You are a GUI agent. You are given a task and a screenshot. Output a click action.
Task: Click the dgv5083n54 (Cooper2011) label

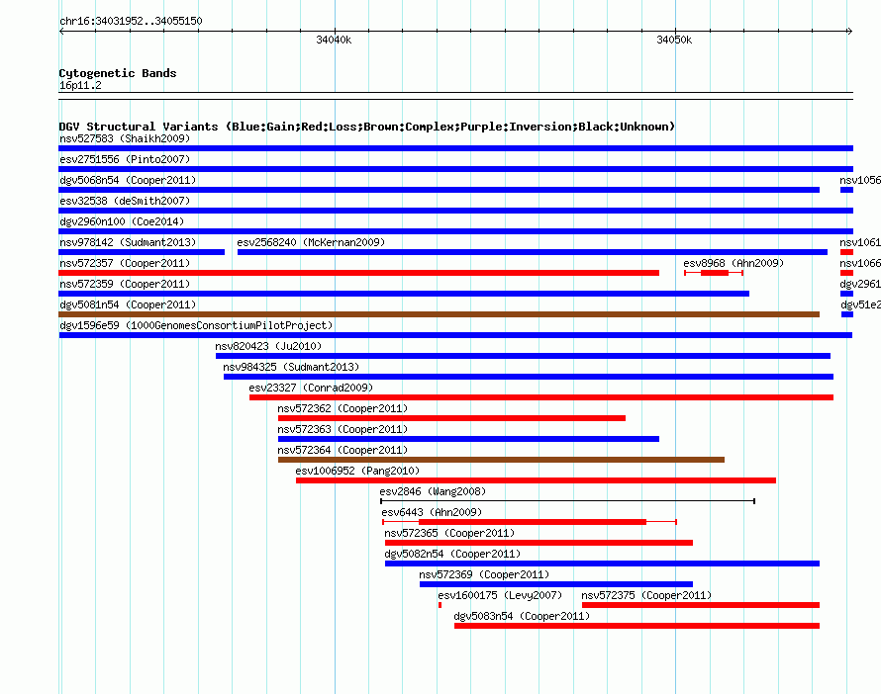(x=522, y=616)
